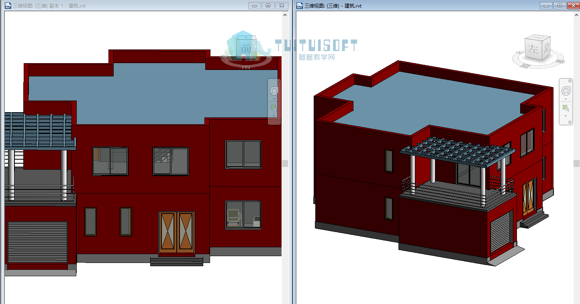This screenshot has height=304, width=580.
Task: Expand steering wheel options in the right view
Action: 566,99
